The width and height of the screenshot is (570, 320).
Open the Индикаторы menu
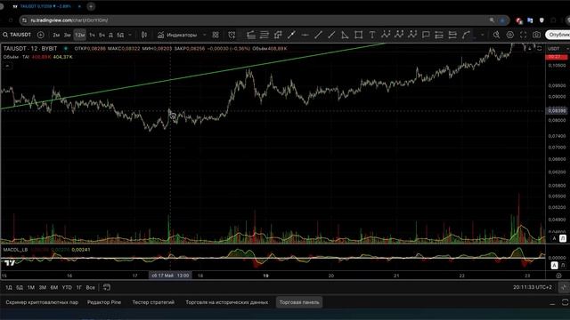click(177, 35)
